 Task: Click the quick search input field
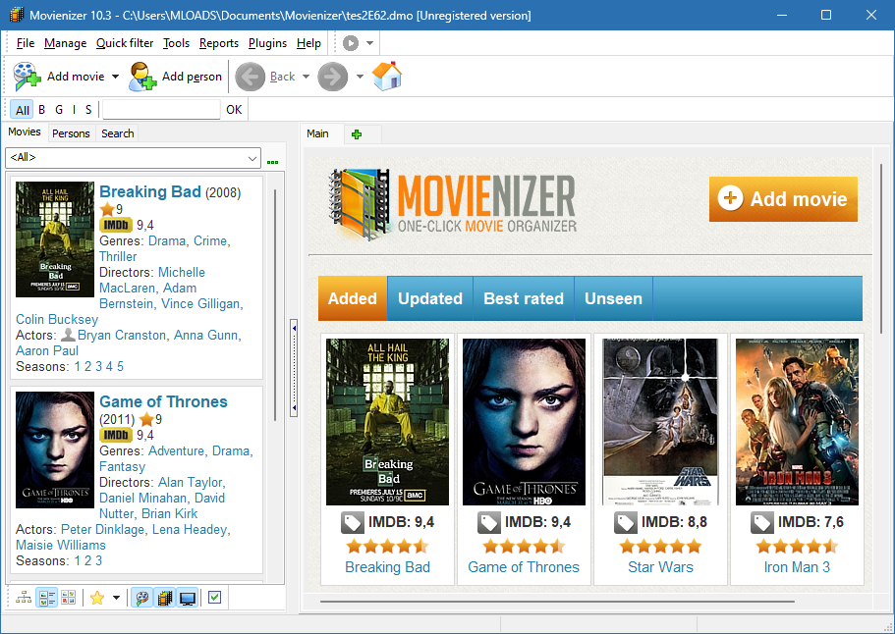pyautogui.click(x=161, y=110)
